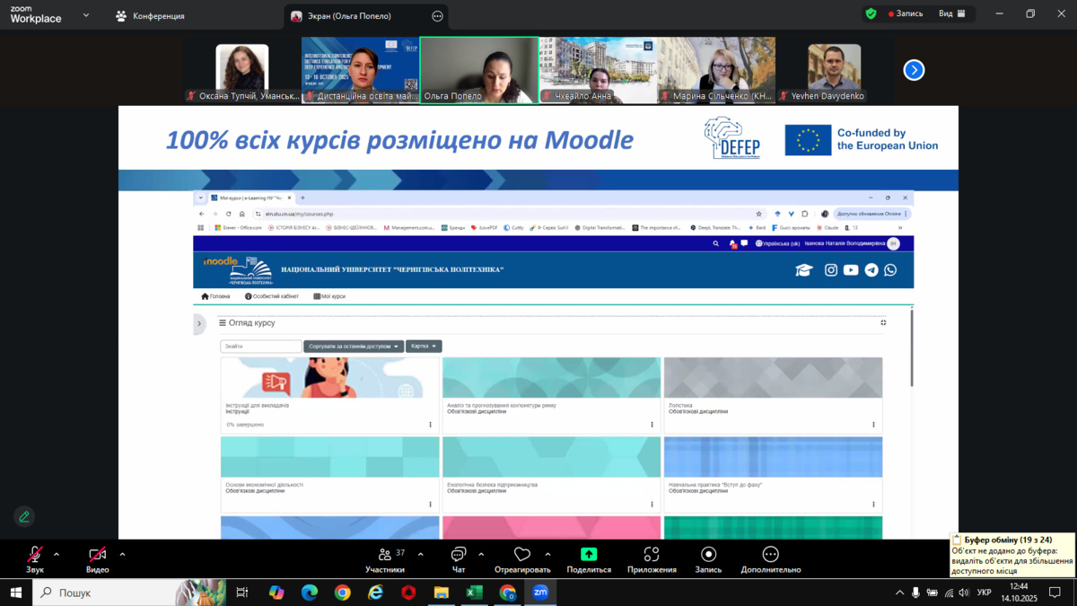The width and height of the screenshot is (1077, 606).
Task: Open Excel from the Windows taskbar
Action: (x=474, y=593)
